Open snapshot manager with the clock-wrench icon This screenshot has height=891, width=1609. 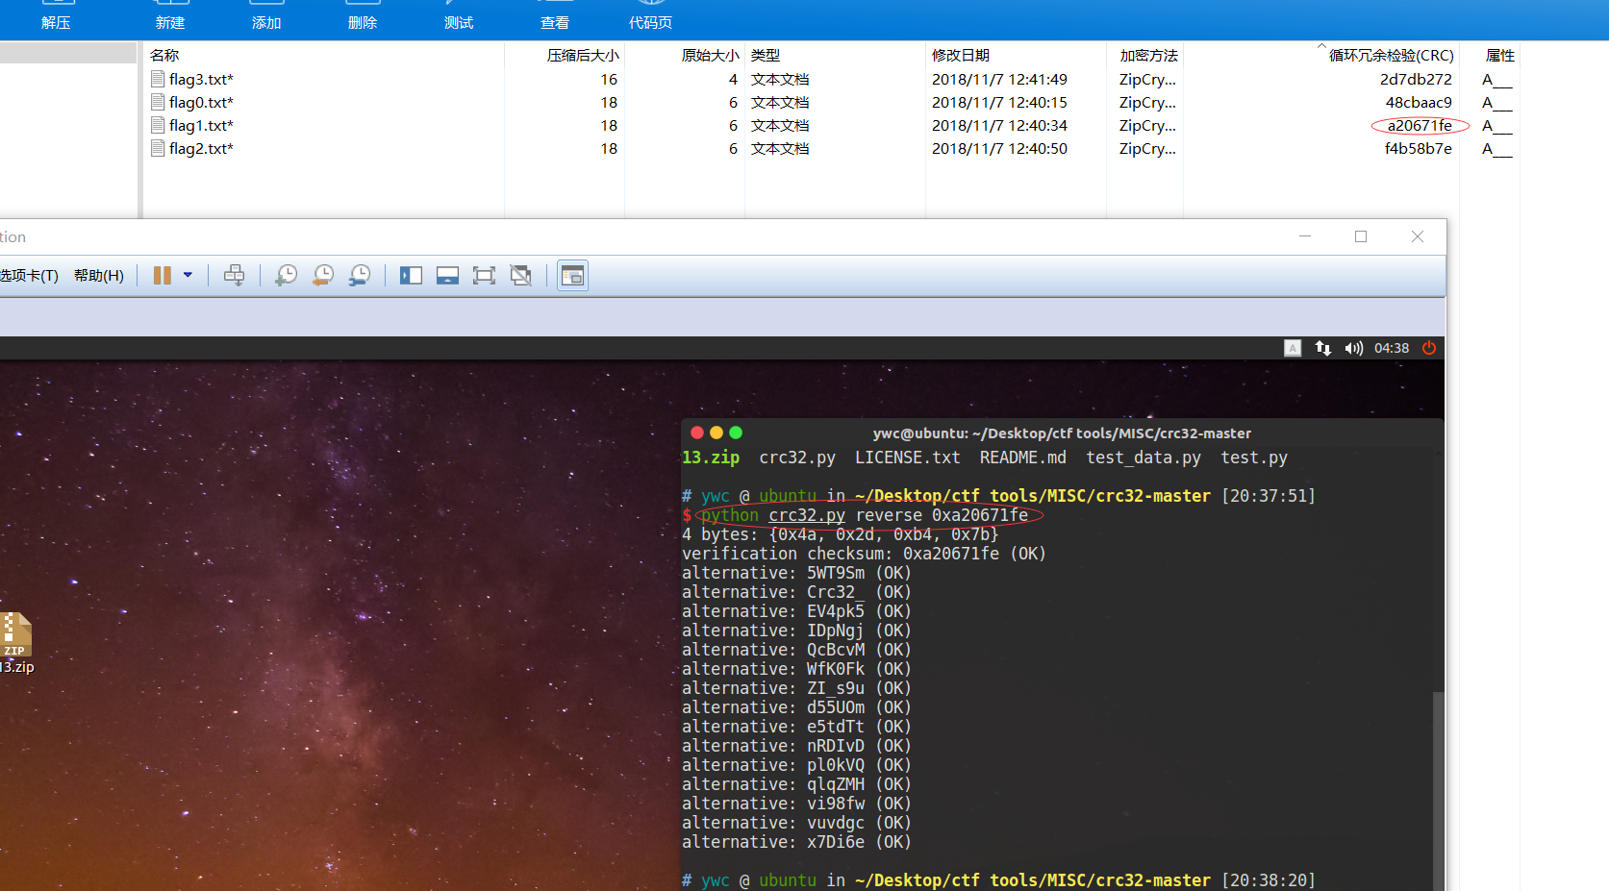[360, 276]
